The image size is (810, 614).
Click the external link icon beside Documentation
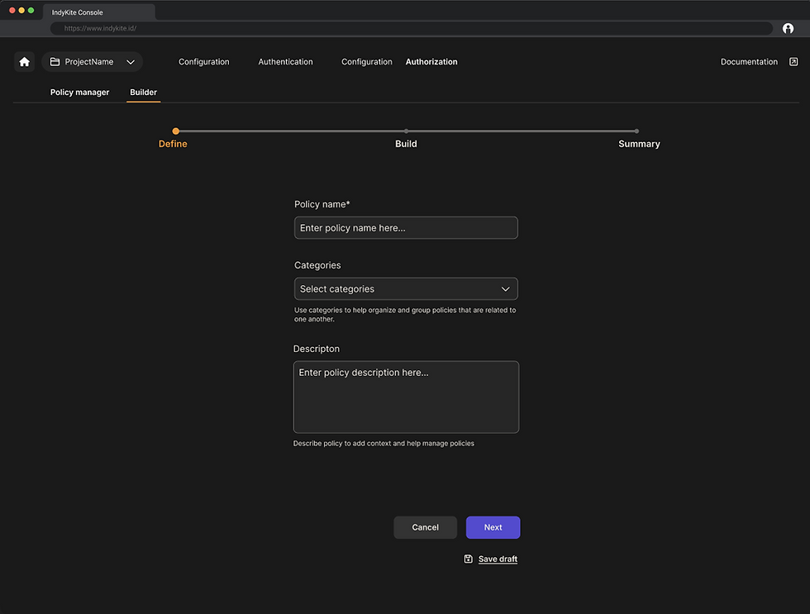(793, 62)
